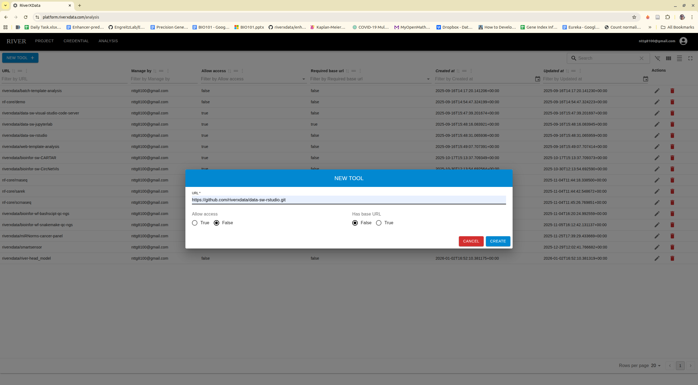698x385 pixels.
Task: Set Allow access to True
Action: (195, 223)
